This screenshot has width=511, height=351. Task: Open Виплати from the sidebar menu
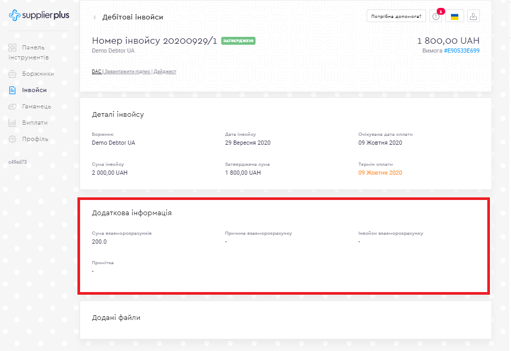35,123
